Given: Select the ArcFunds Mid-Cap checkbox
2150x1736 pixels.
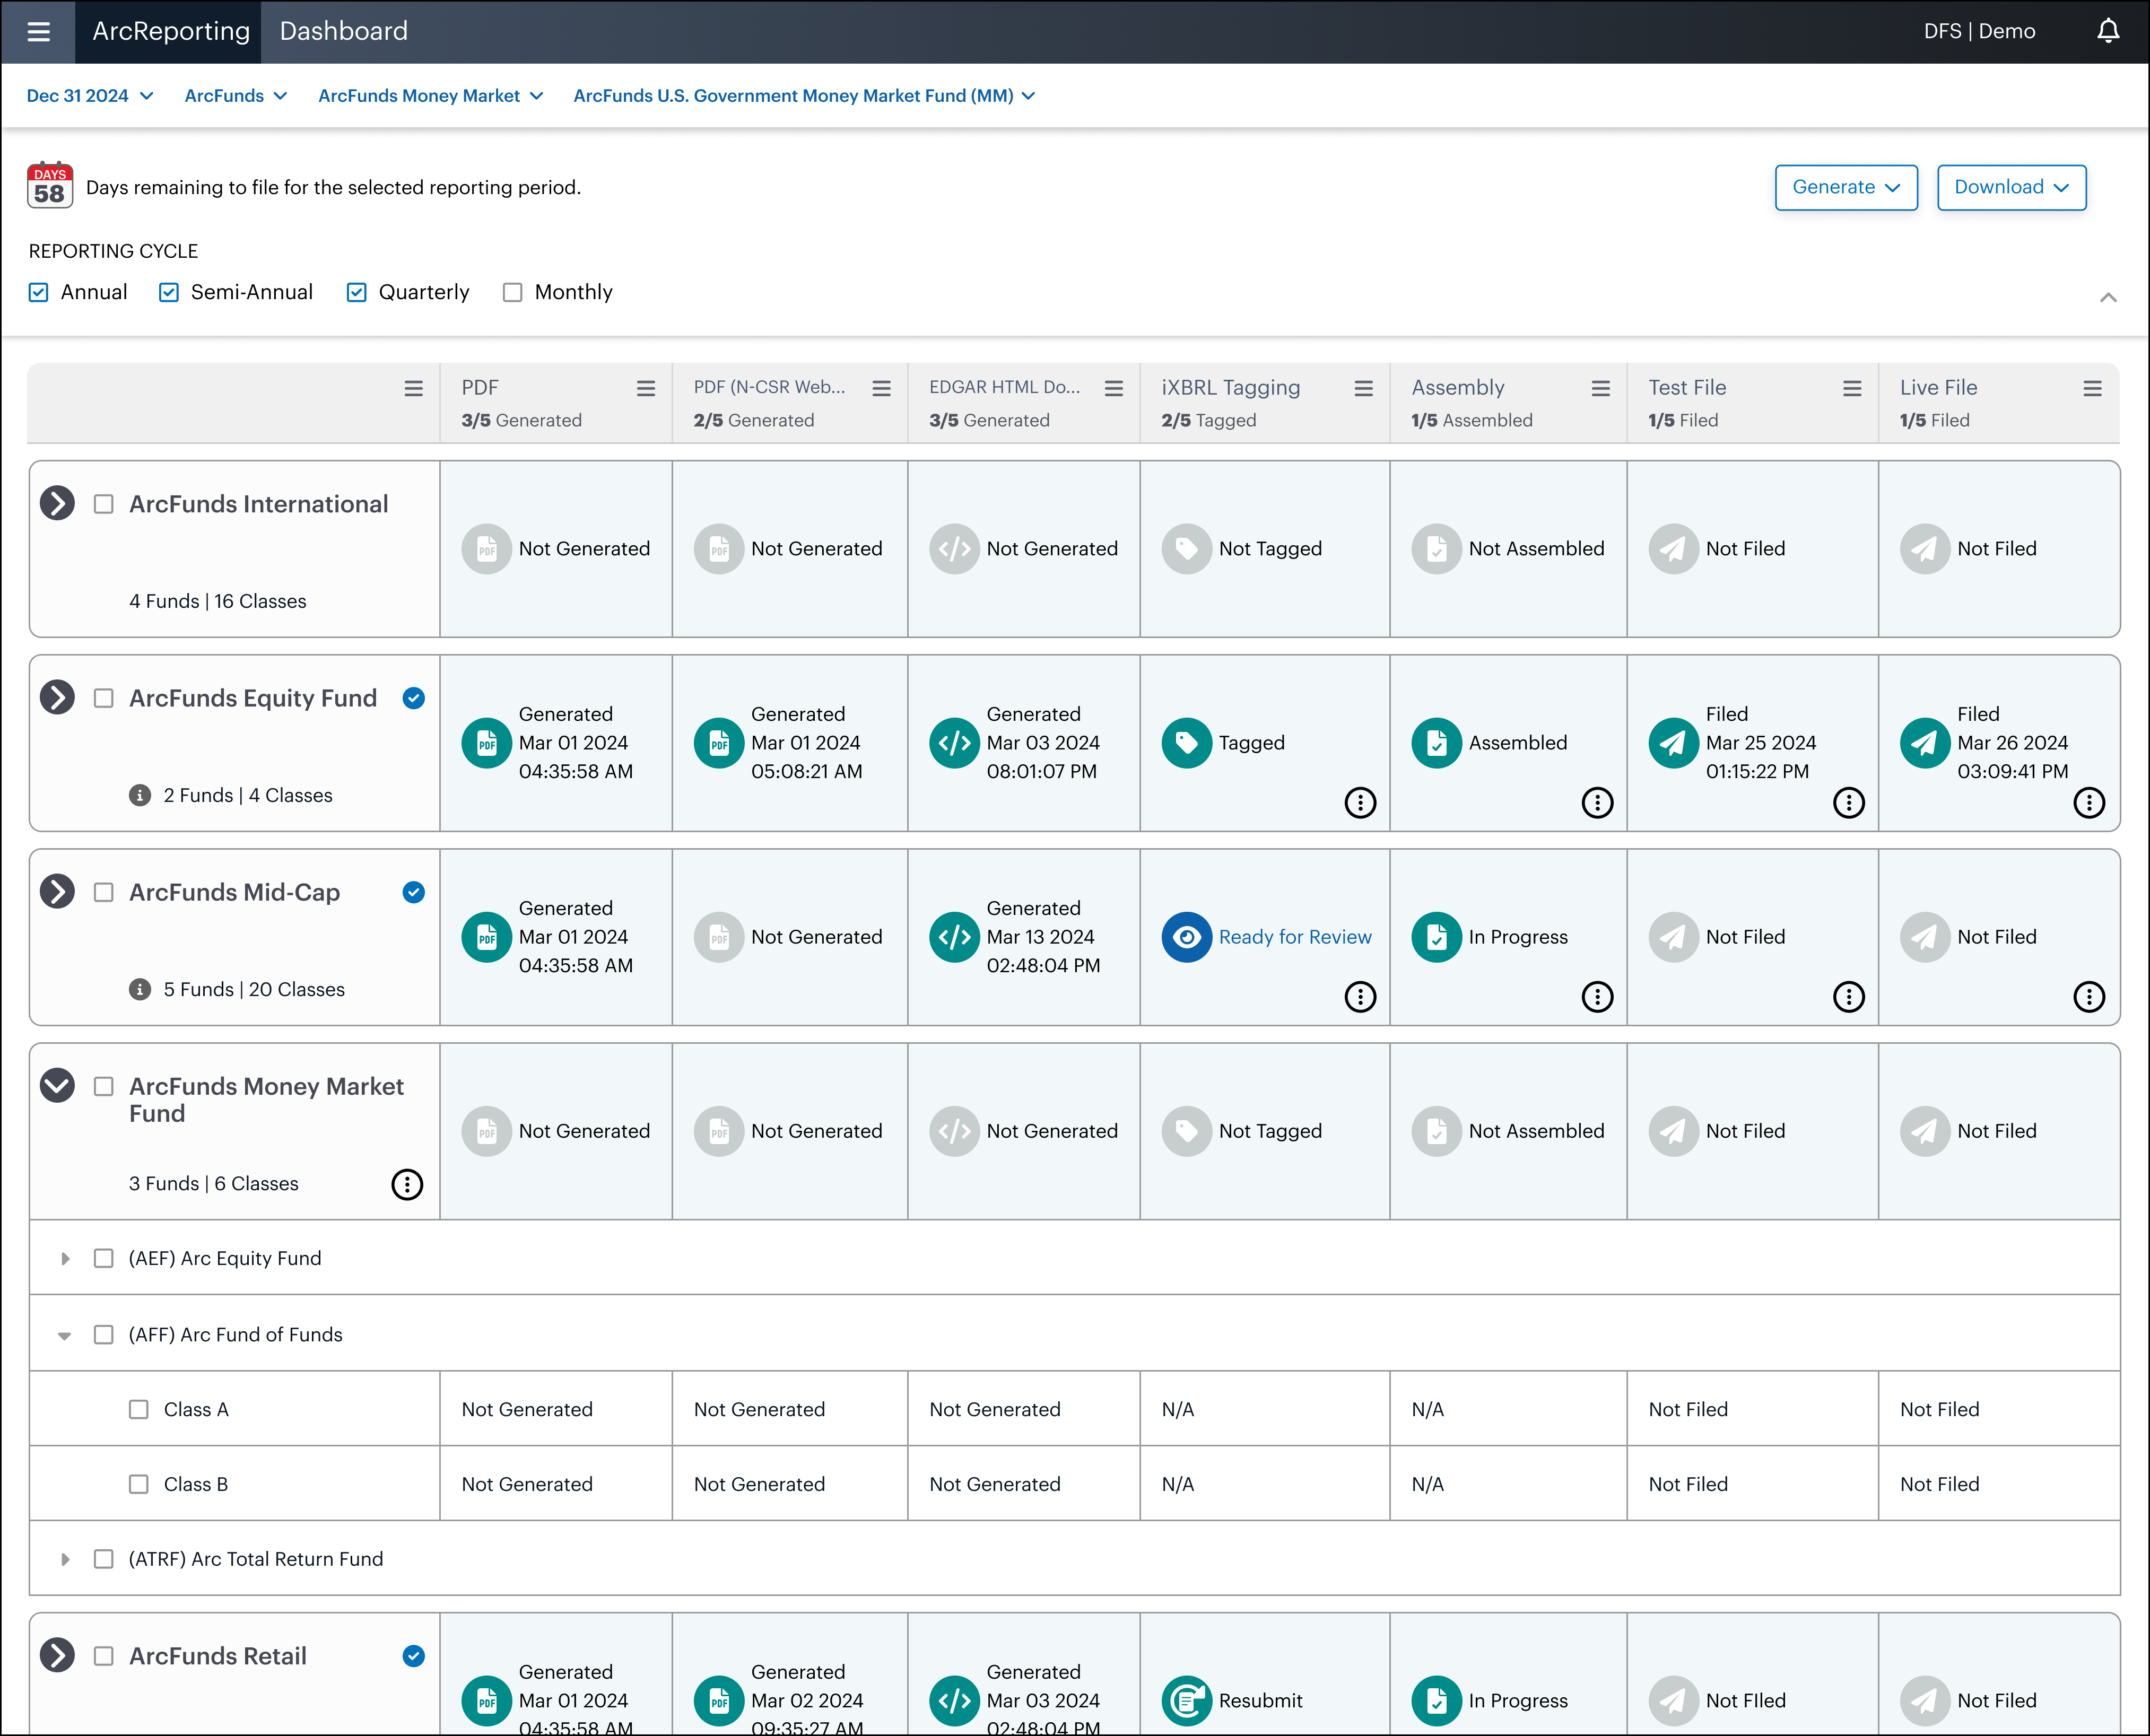Looking at the screenshot, I should click(104, 893).
